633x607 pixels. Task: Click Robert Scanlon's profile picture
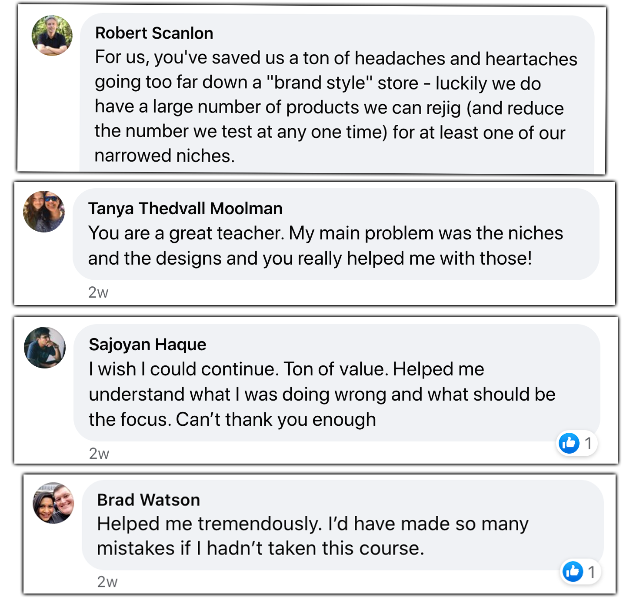point(52,36)
